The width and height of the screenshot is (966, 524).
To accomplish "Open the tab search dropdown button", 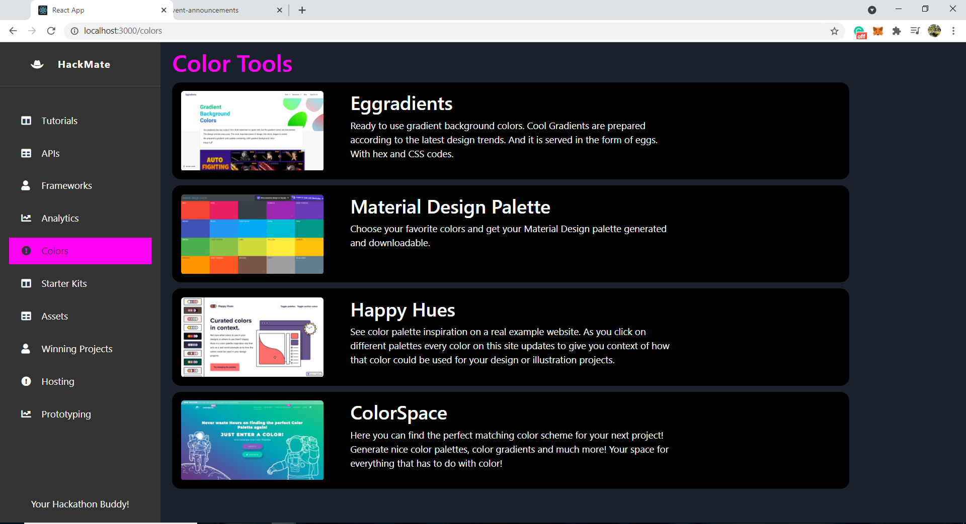I will [x=872, y=10].
